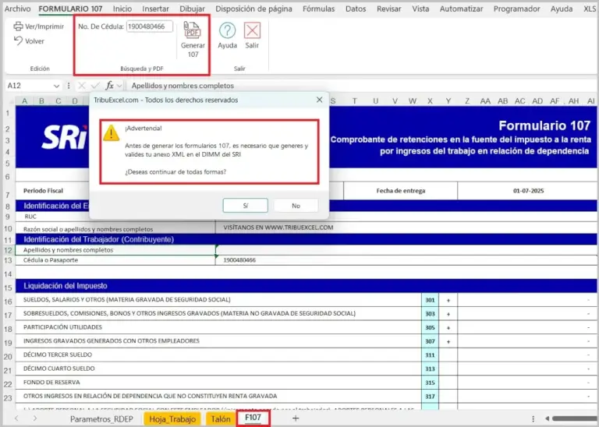The width and height of the screenshot is (599, 427).
Task: Switch to the Hoja_Trabajo sheet tab
Action: click(x=172, y=418)
